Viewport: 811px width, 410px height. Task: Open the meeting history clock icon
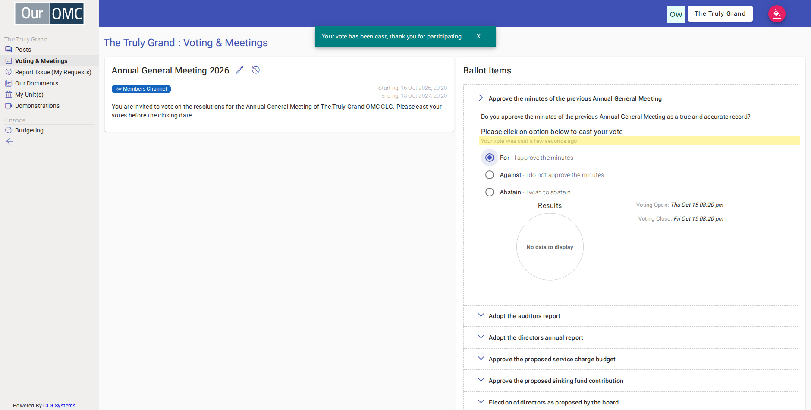pos(256,70)
